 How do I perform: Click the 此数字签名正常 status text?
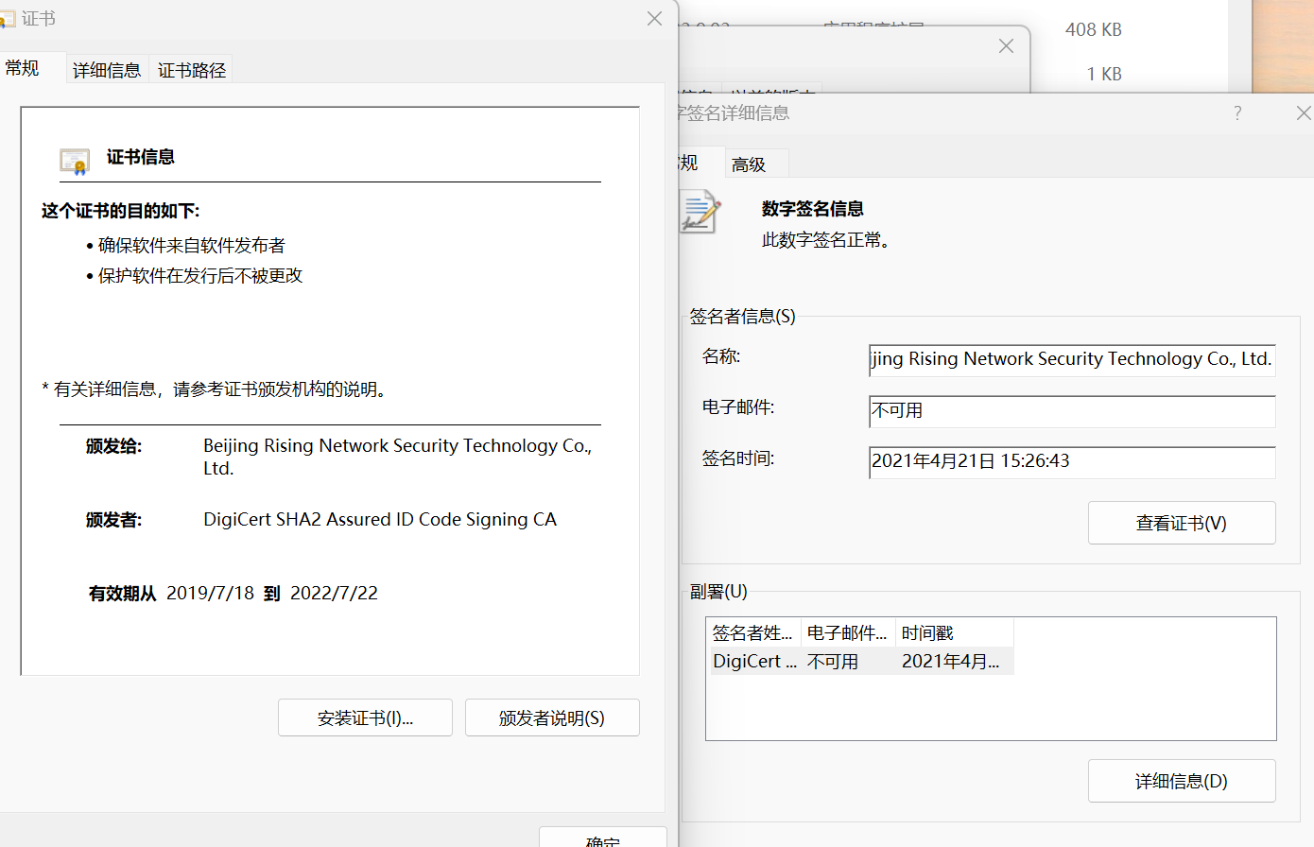pos(826,240)
